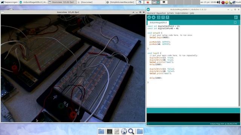Image resolution: width=241 pixels, height=135 pixels.
Task: Launch the terminal from the dock
Action: [x=110, y=131]
